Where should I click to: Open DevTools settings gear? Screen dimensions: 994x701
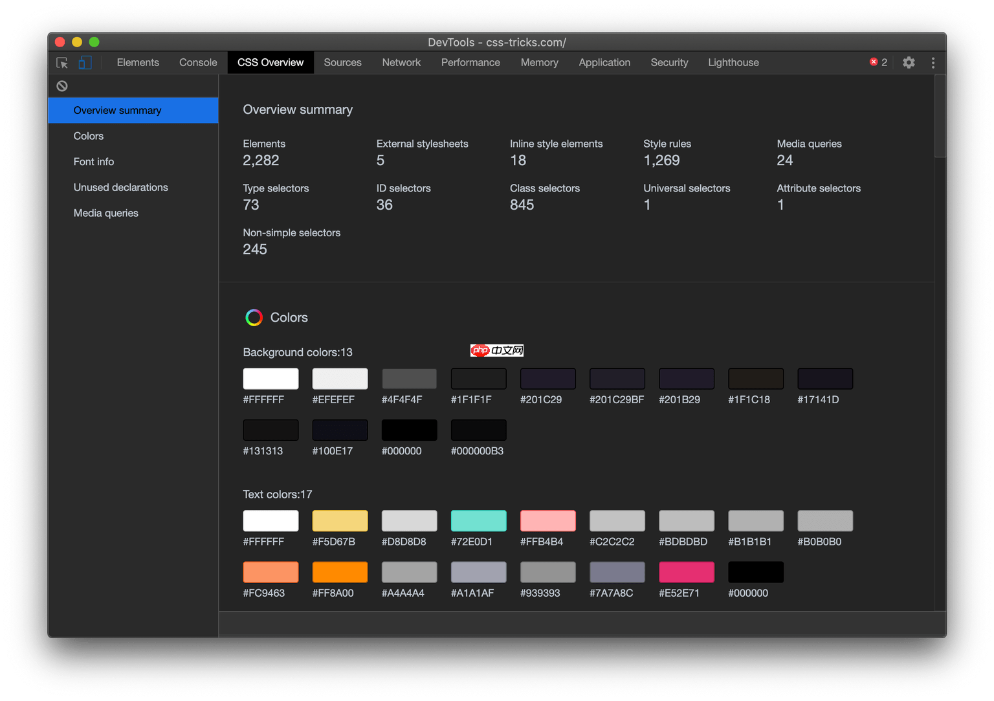click(909, 63)
